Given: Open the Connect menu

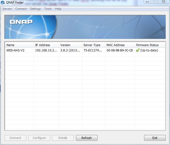Looking at the screenshot, I should [21, 9].
